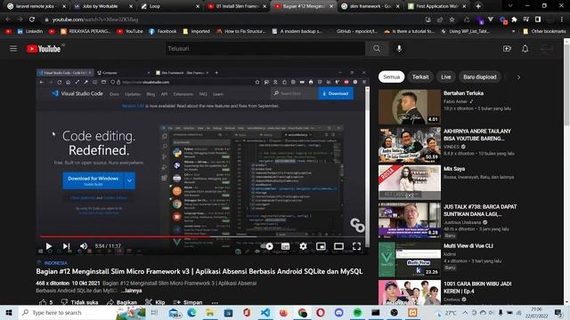
Task: Start voice search with the microphone
Action: tap(399, 48)
